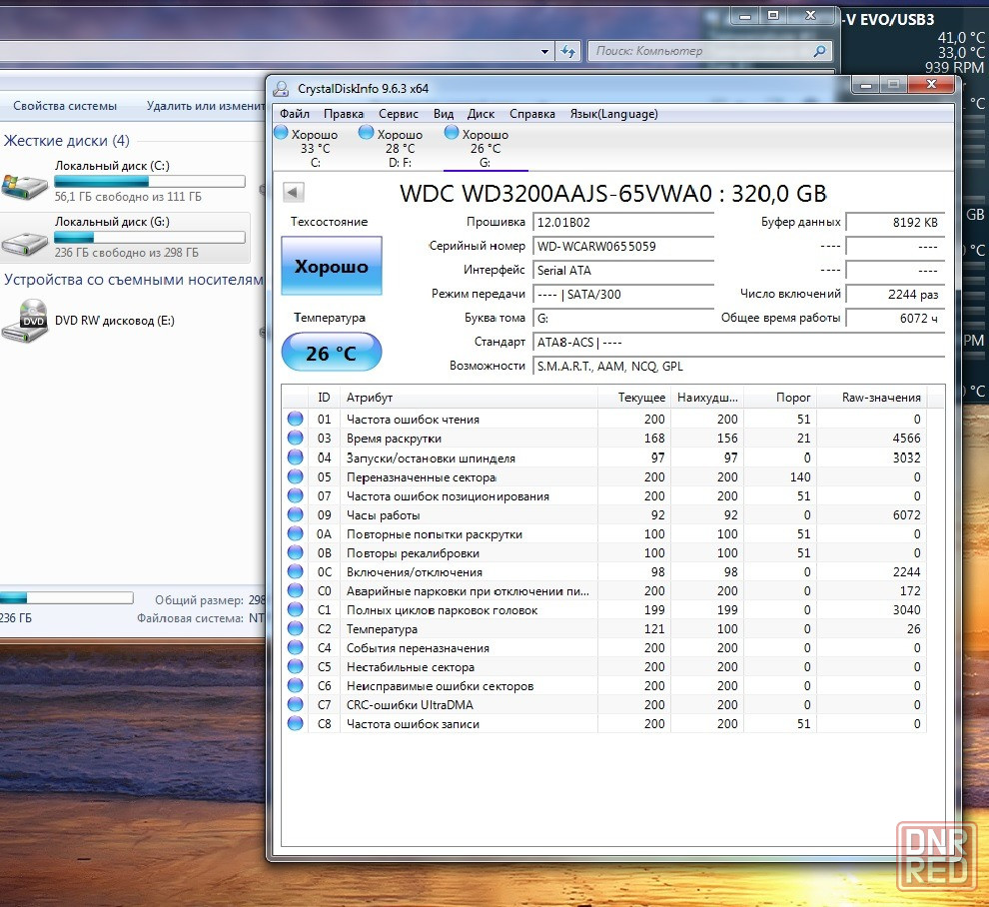Click Свойства системы in the Explorer toolbar
The image size is (989, 907).
click(x=65, y=106)
